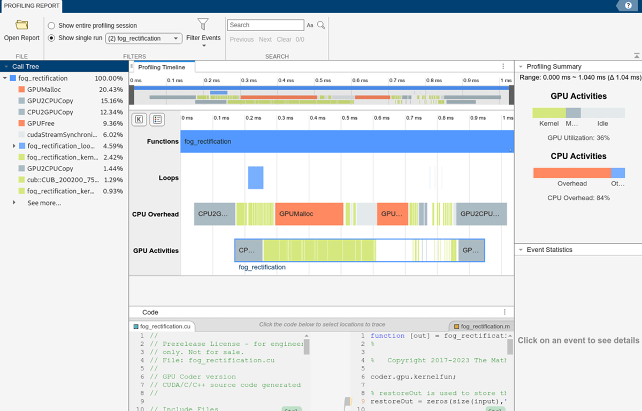Collapse the Event Statistics section
This screenshot has height=411, width=642.
coord(520,250)
